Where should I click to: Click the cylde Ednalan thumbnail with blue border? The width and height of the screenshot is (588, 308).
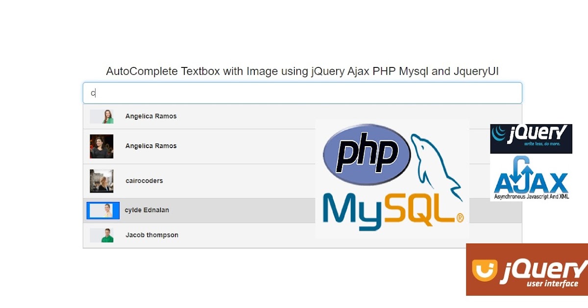[x=102, y=210]
